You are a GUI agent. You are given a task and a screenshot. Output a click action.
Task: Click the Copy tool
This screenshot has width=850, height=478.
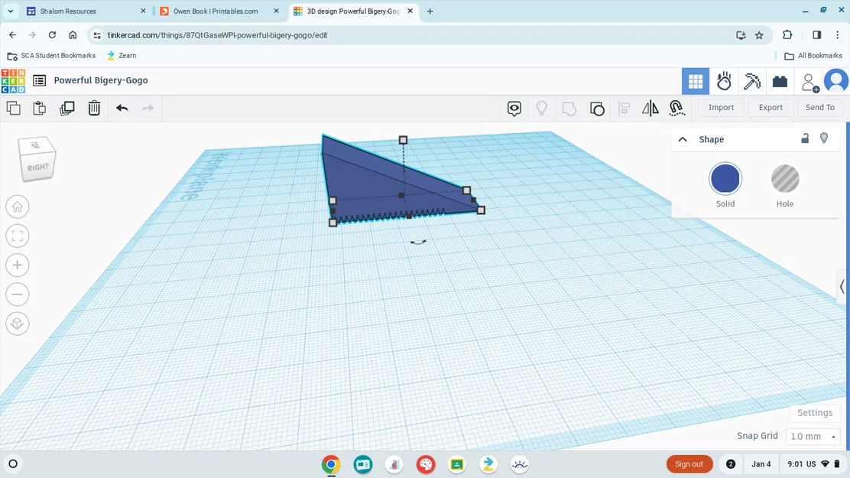click(14, 108)
